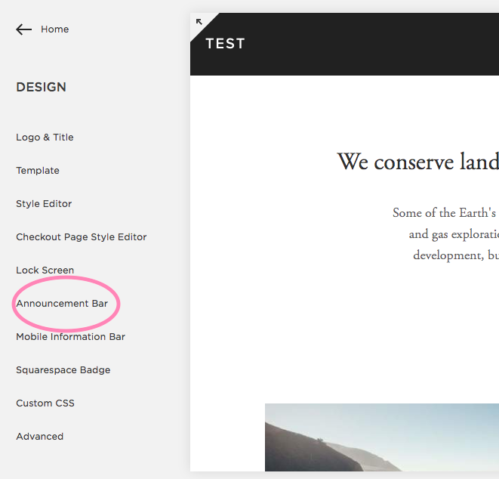Open Logo & Title settings
499x479 pixels.
[x=45, y=138]
